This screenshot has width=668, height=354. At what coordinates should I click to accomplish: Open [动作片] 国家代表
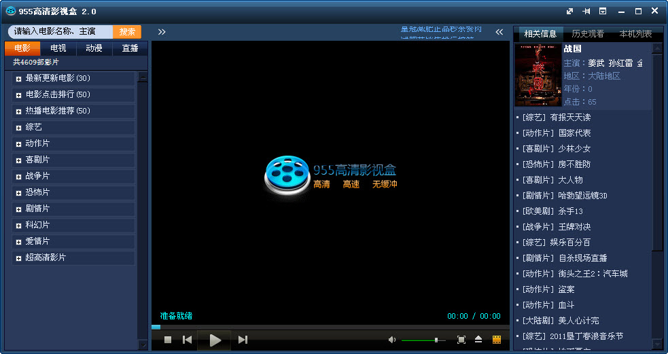click(x=557, y=133)
